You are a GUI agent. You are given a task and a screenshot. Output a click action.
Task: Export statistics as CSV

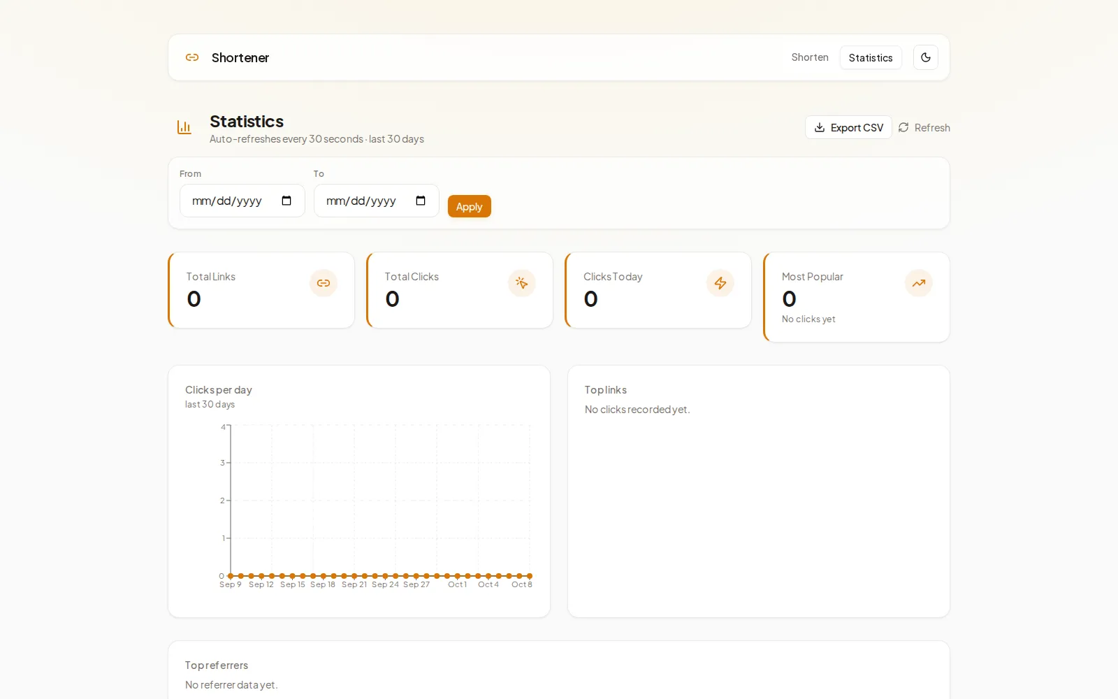848,127
